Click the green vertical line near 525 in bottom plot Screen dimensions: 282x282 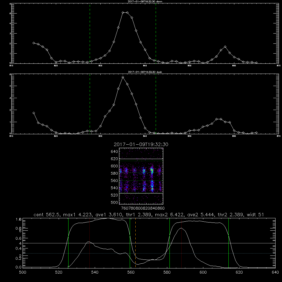point(68,243)
